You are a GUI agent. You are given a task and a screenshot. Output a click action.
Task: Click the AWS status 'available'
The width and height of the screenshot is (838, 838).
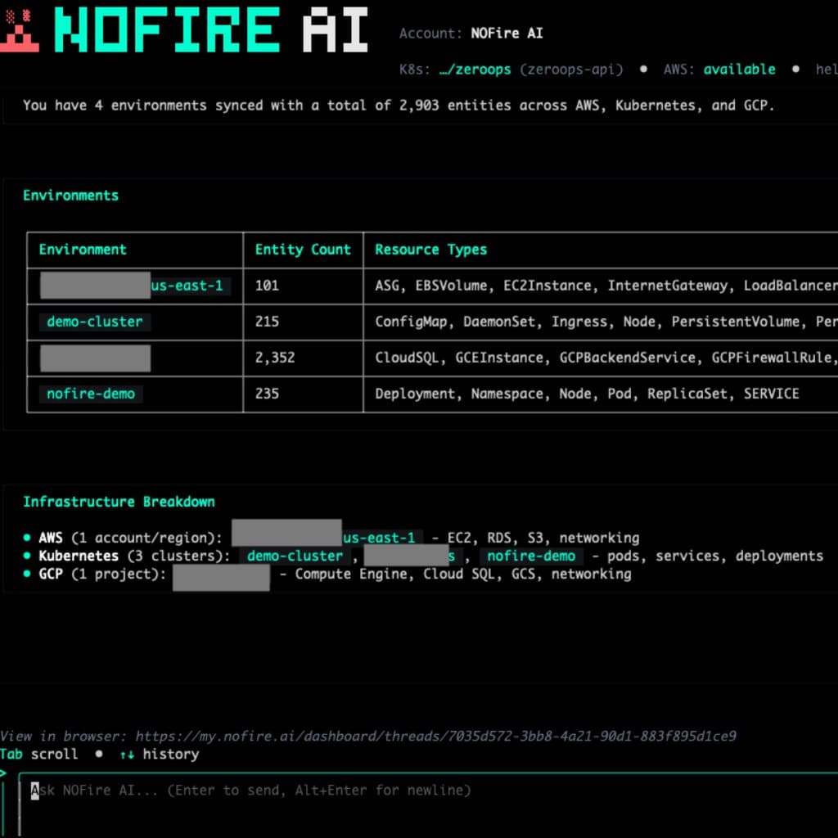point(739,70)
